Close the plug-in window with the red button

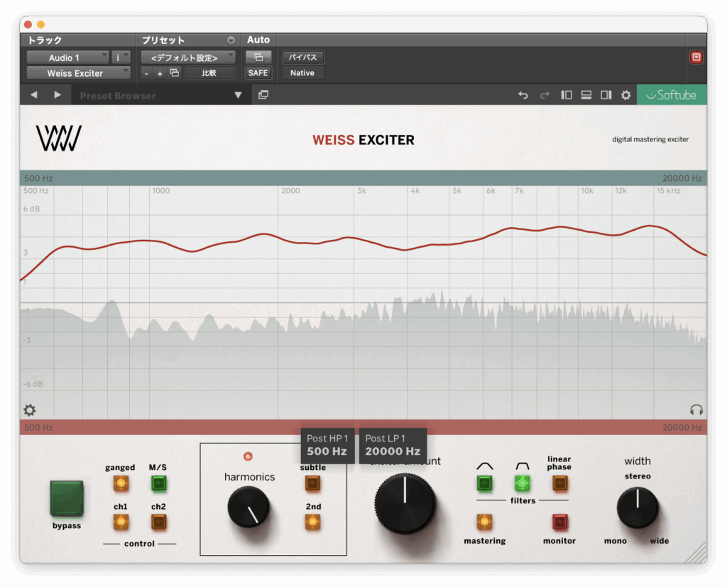click(x=28, y=24)
